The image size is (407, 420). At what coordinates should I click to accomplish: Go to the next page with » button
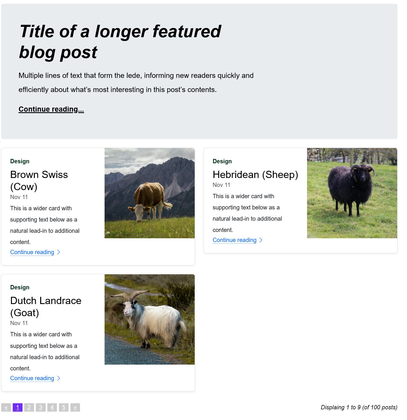(x=75, y=408)
